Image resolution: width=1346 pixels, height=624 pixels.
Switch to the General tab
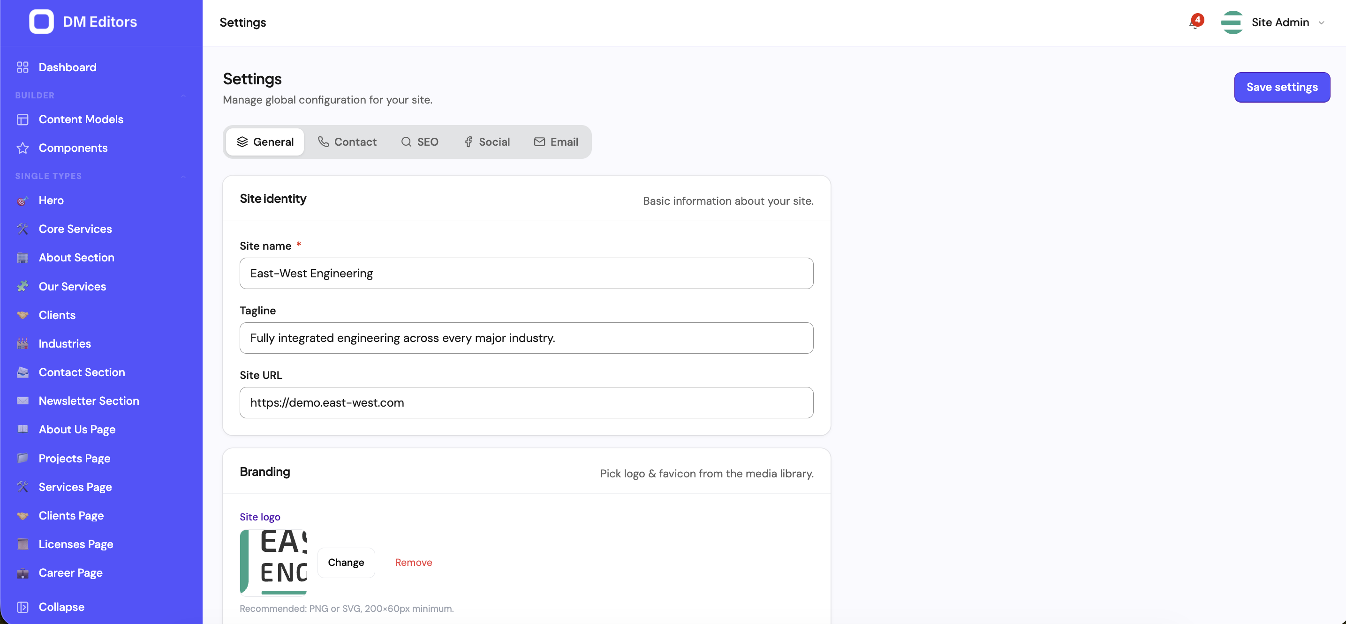265,142
